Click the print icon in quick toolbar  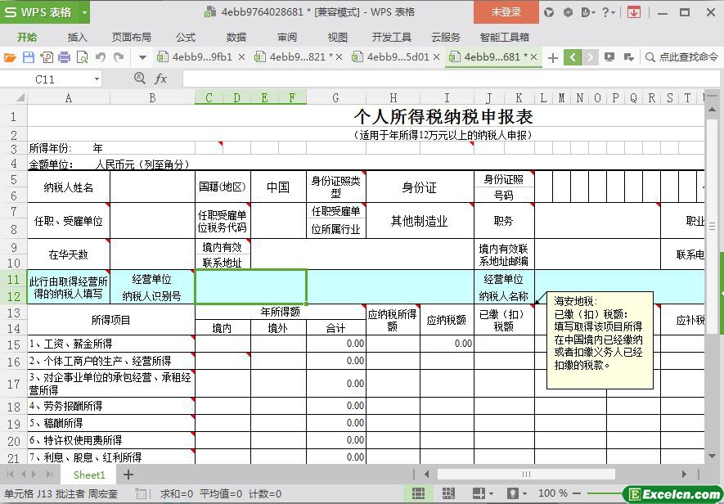[x=64, y=57]
